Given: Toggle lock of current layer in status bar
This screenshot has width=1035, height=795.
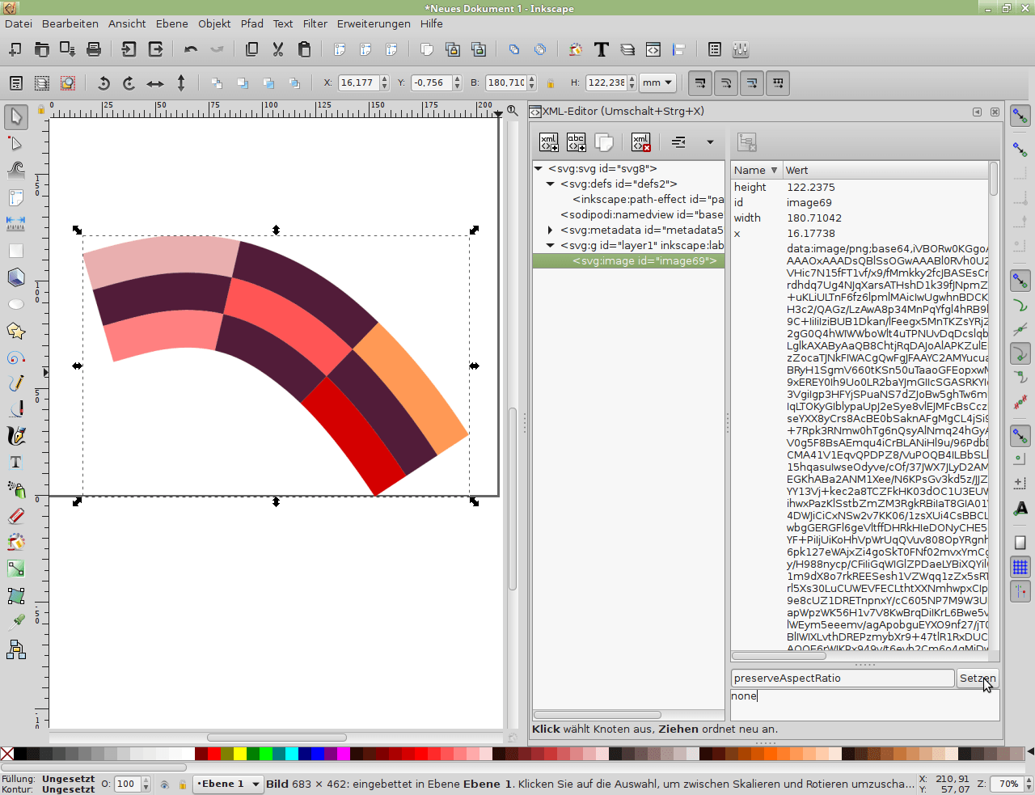Looking at the screenshot, I should [x=182, y=784].
